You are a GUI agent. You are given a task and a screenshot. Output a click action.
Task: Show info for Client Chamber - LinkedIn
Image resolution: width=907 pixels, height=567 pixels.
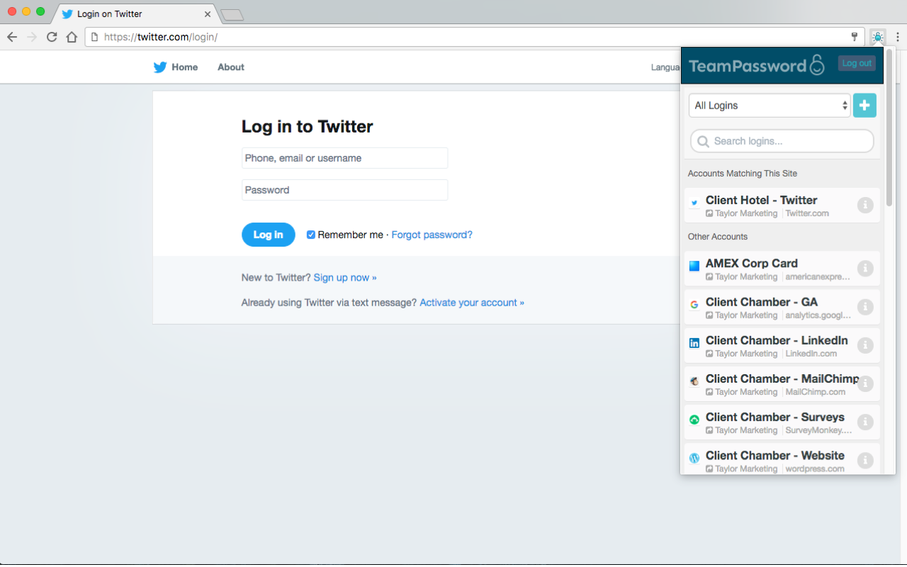coord(865,345)
